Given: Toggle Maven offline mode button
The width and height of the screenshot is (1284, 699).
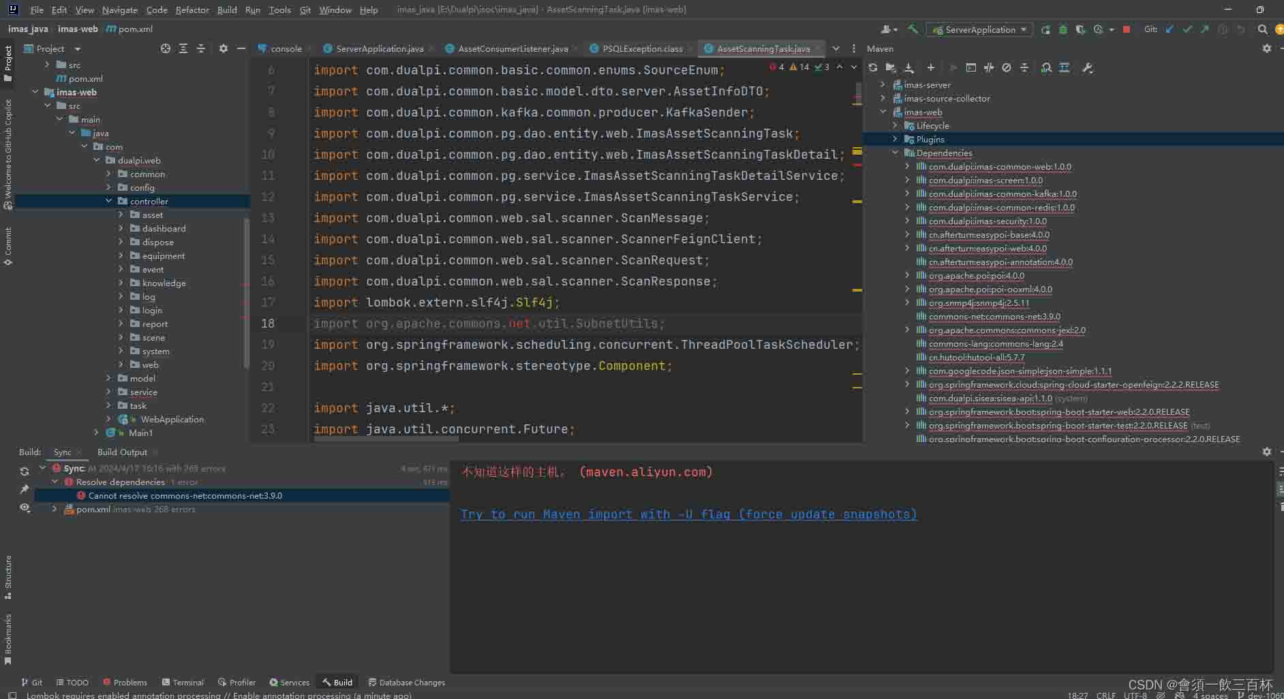Looking at the screenshot, I should pyautogui.click(x=988, y=67).
